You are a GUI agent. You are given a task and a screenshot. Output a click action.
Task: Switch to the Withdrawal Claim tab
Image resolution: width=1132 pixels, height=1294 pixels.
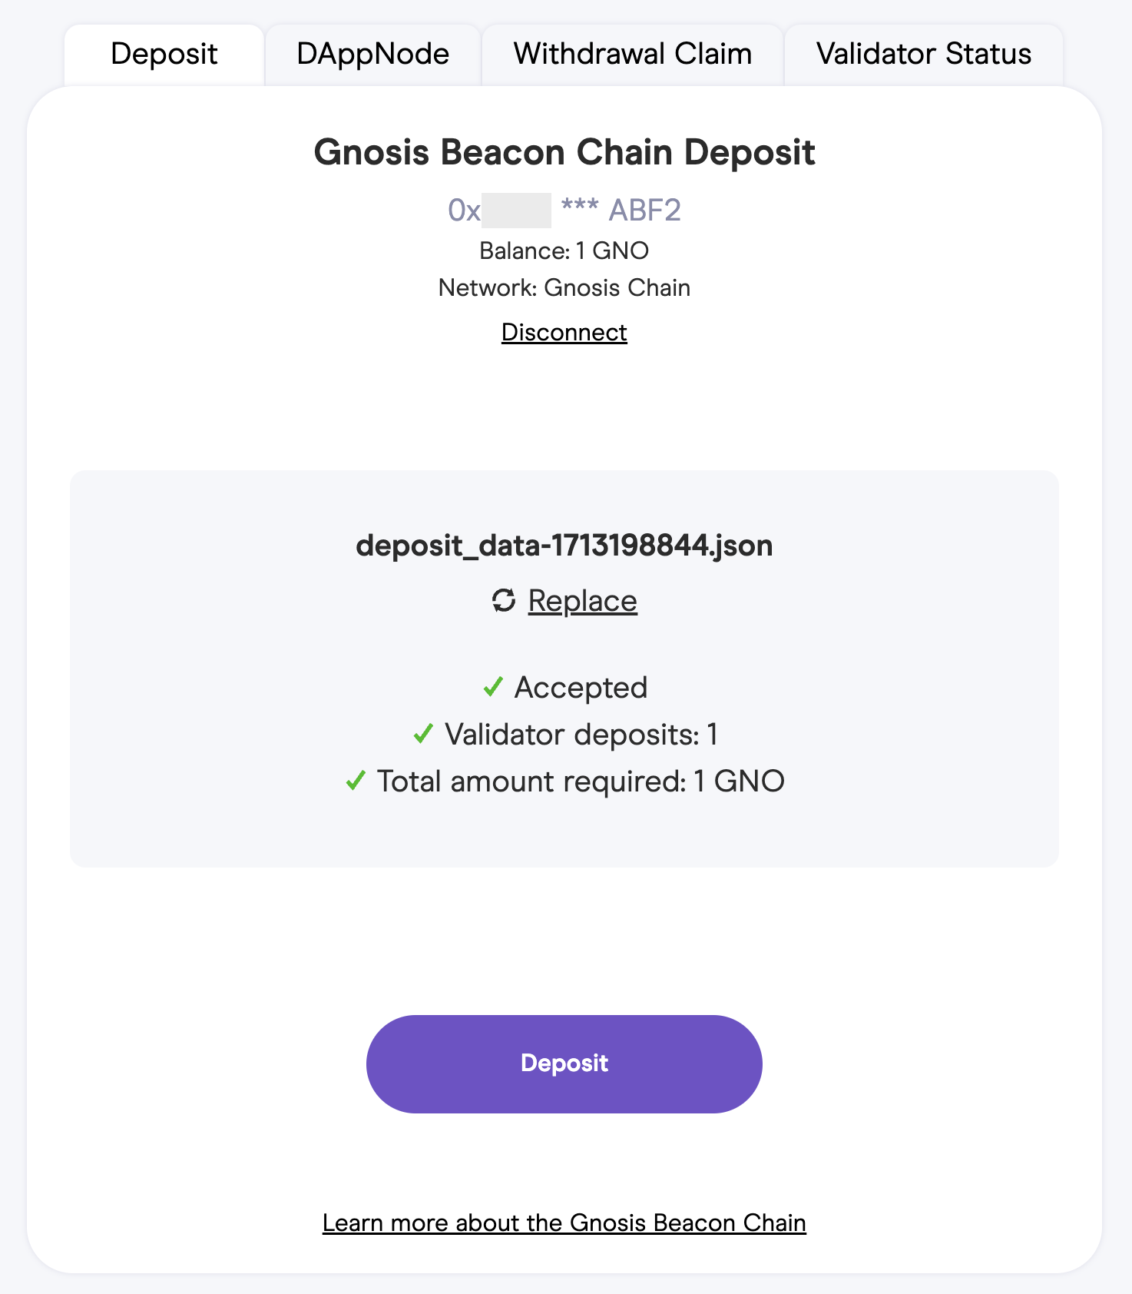pos(632,55)
